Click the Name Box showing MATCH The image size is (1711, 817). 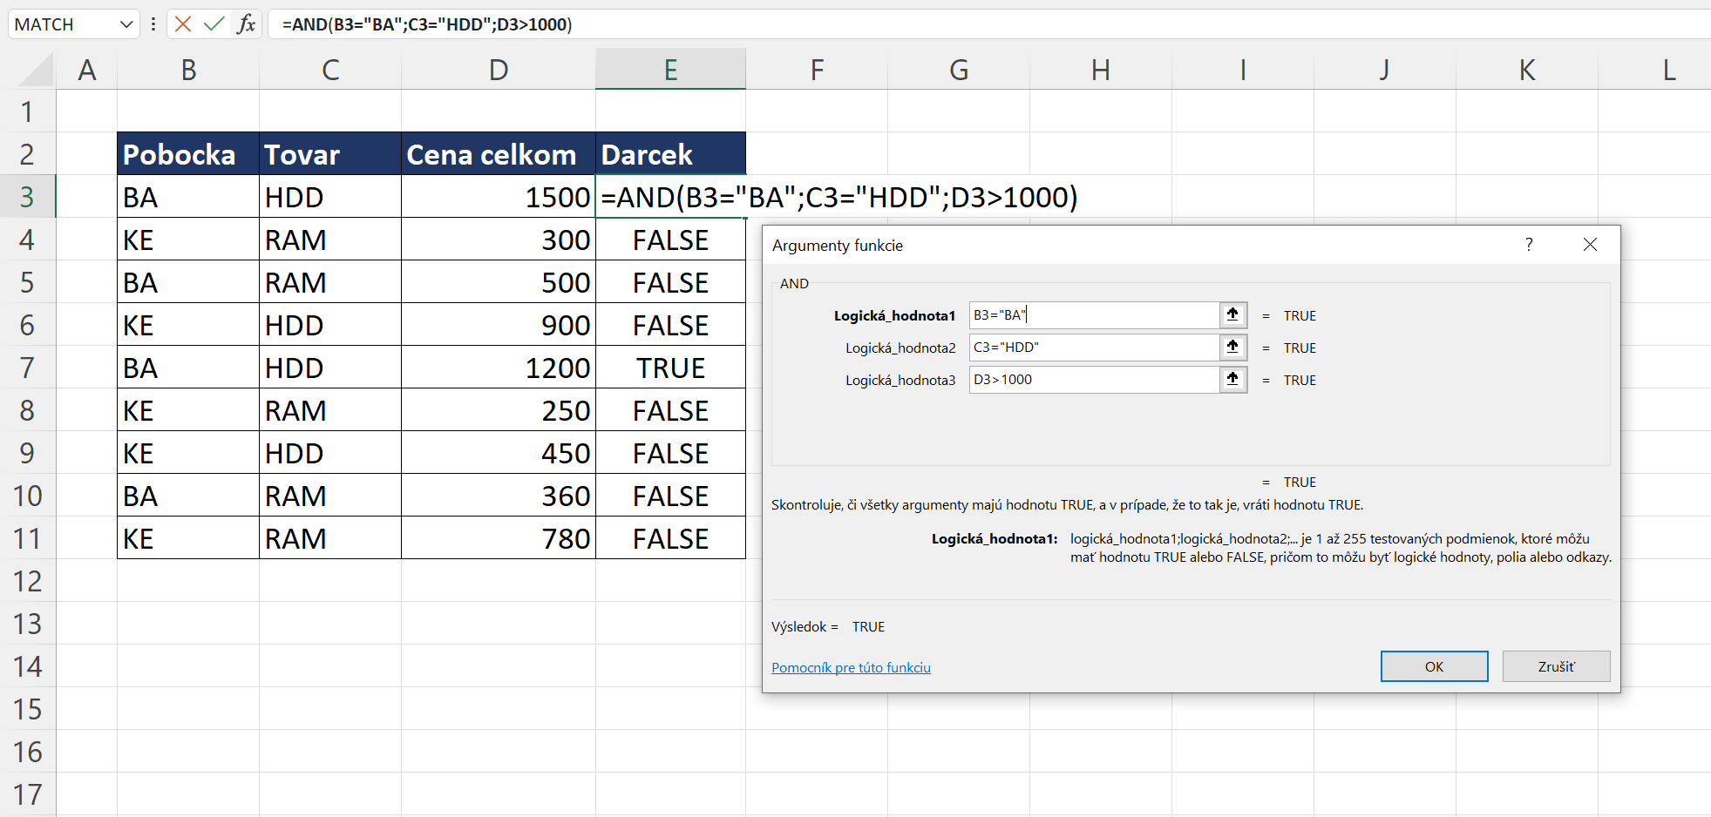click(x=63, y=24)
